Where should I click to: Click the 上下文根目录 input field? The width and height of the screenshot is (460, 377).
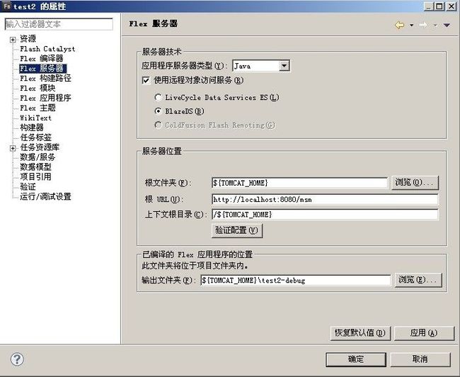click(325, 215)
